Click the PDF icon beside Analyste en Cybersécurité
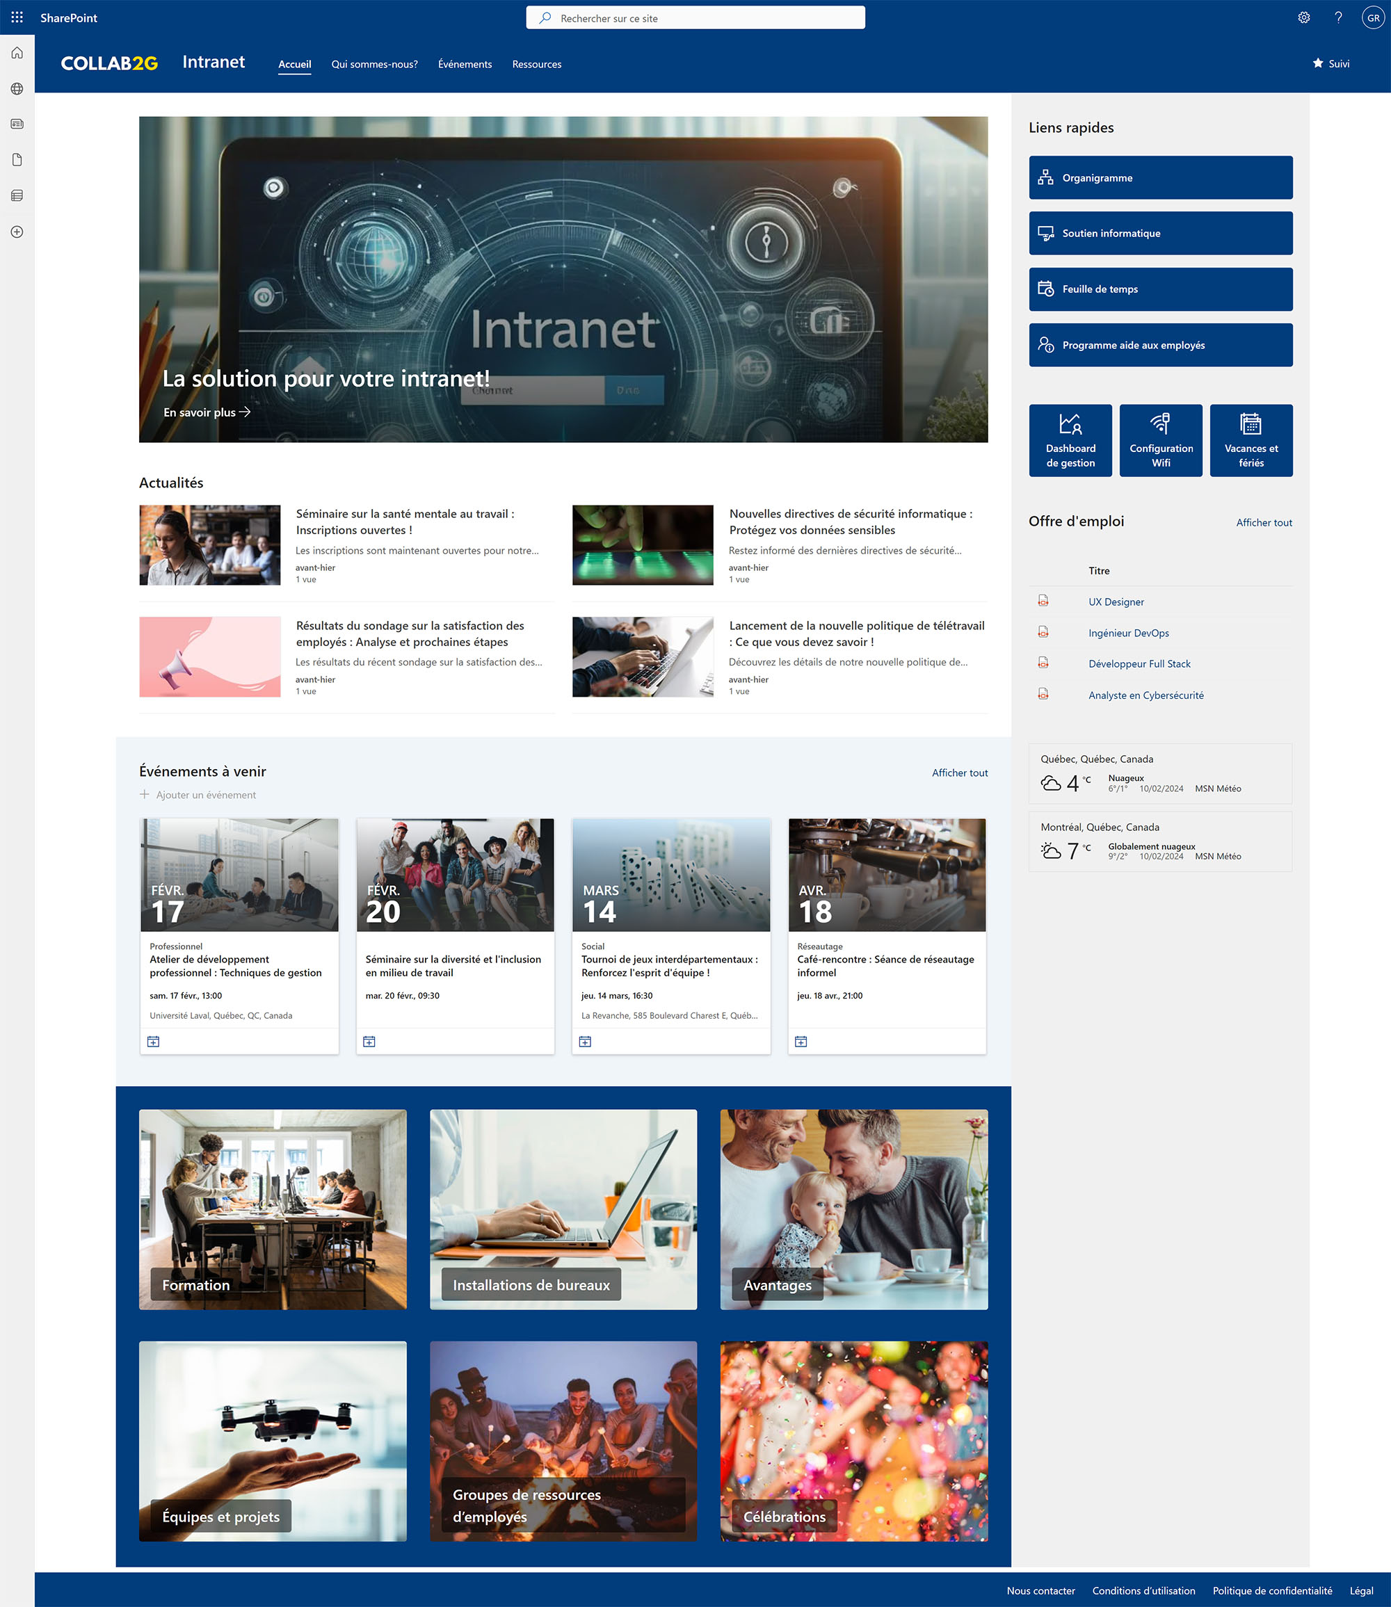Viewport: 1391px width, 1607px height. [x=1043, y=695]
